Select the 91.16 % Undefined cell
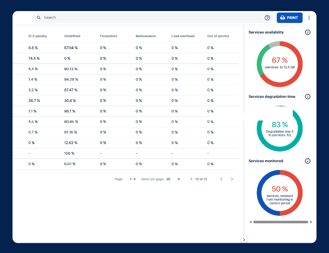329x253 pixels. pyautogui.click(x=70, y=132)
